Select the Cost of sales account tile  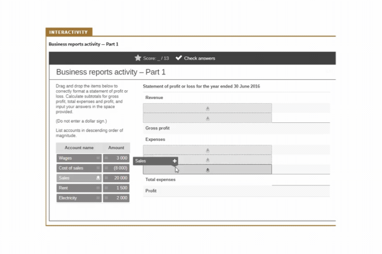pos(79,168)
